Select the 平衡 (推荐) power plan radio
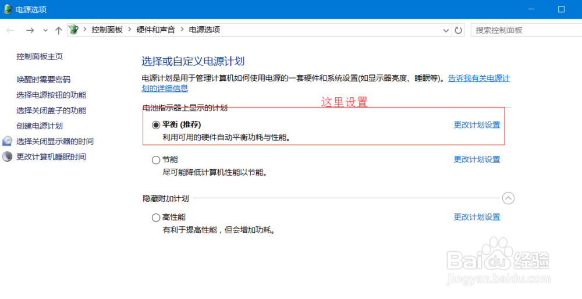The image size is (582, 299). [156, 125]
